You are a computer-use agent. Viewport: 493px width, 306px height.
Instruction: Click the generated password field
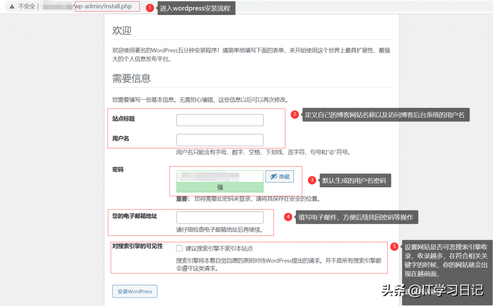pos(220,176)
